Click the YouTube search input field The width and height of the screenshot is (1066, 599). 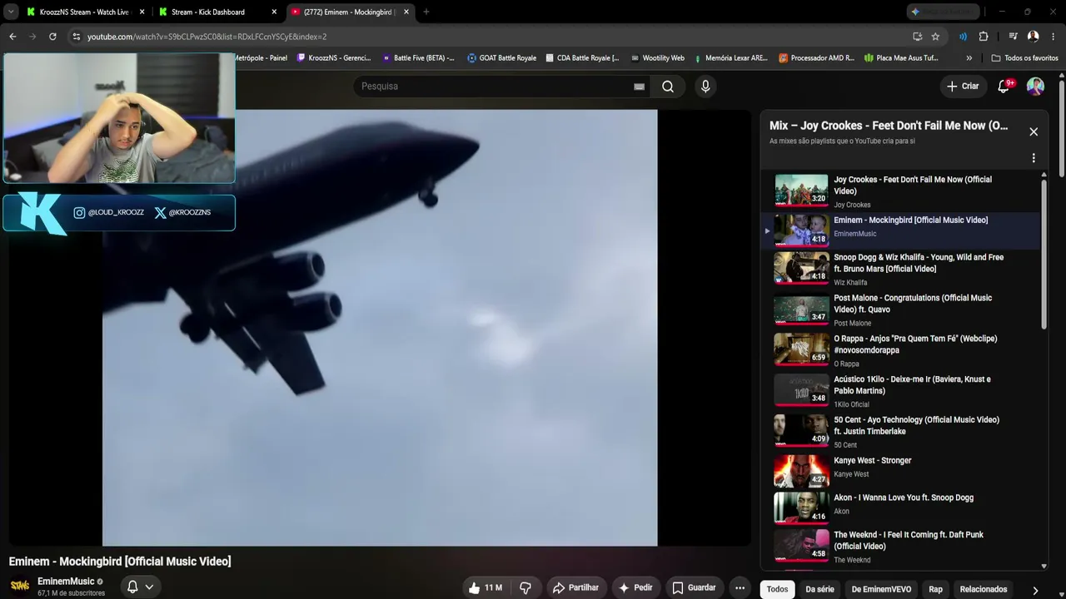[x=496, y=87]
